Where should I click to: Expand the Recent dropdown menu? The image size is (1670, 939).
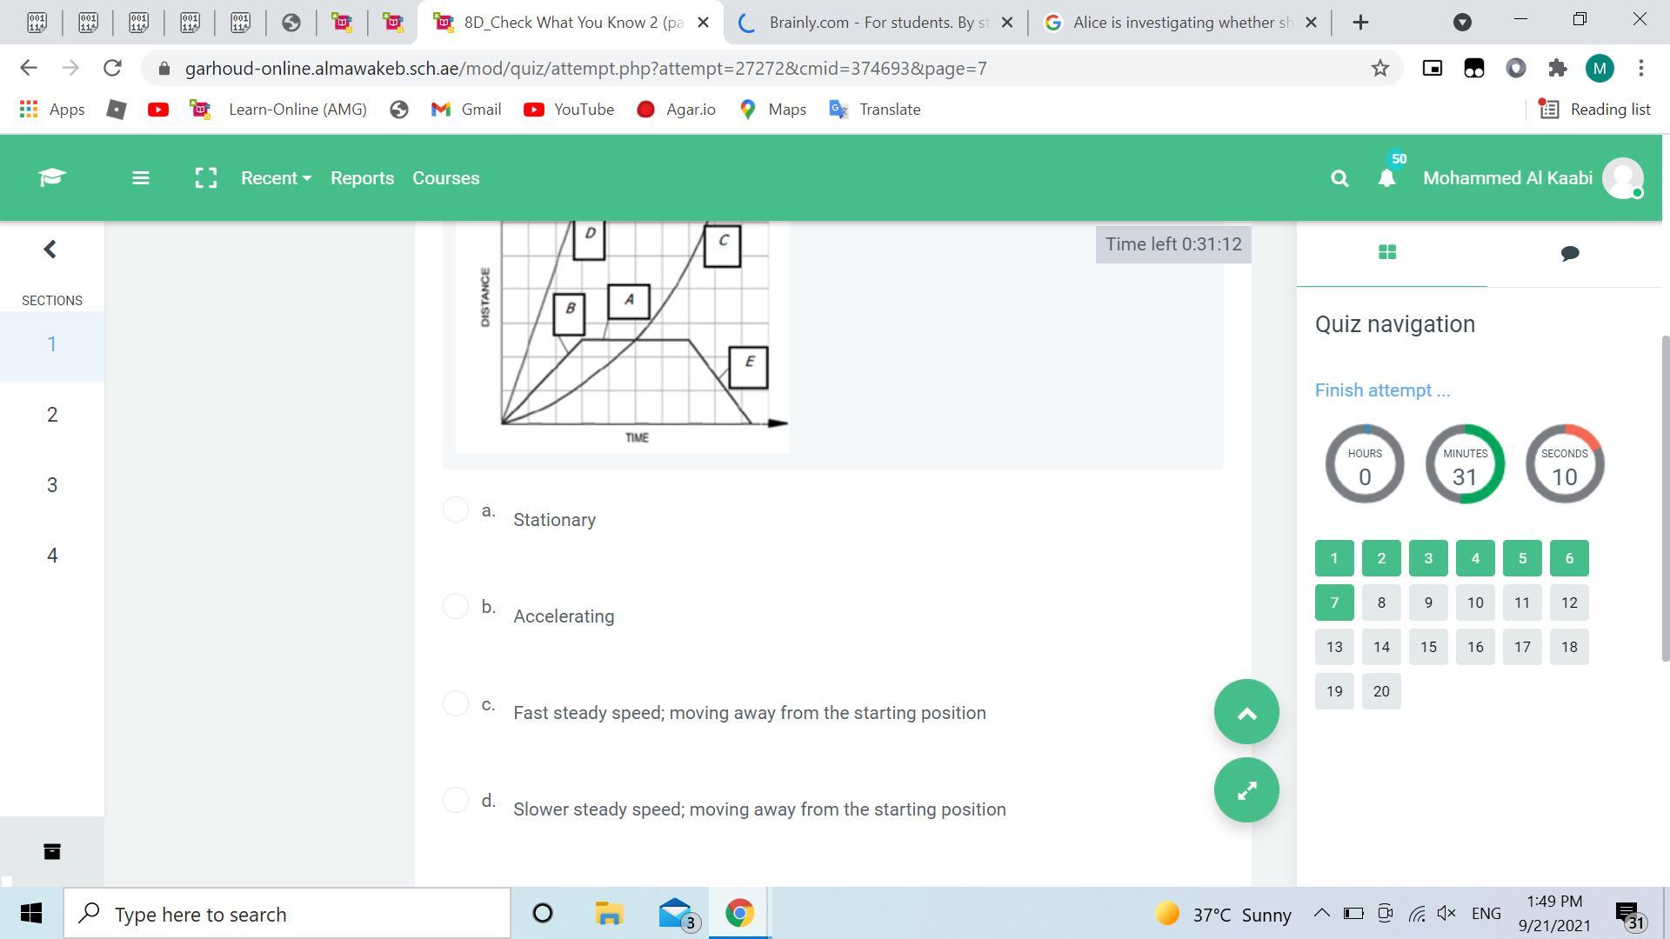tap(276, 178)
